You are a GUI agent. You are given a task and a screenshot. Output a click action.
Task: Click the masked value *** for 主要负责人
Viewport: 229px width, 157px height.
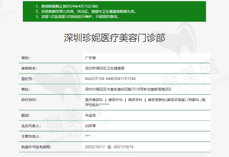[87, 136]
